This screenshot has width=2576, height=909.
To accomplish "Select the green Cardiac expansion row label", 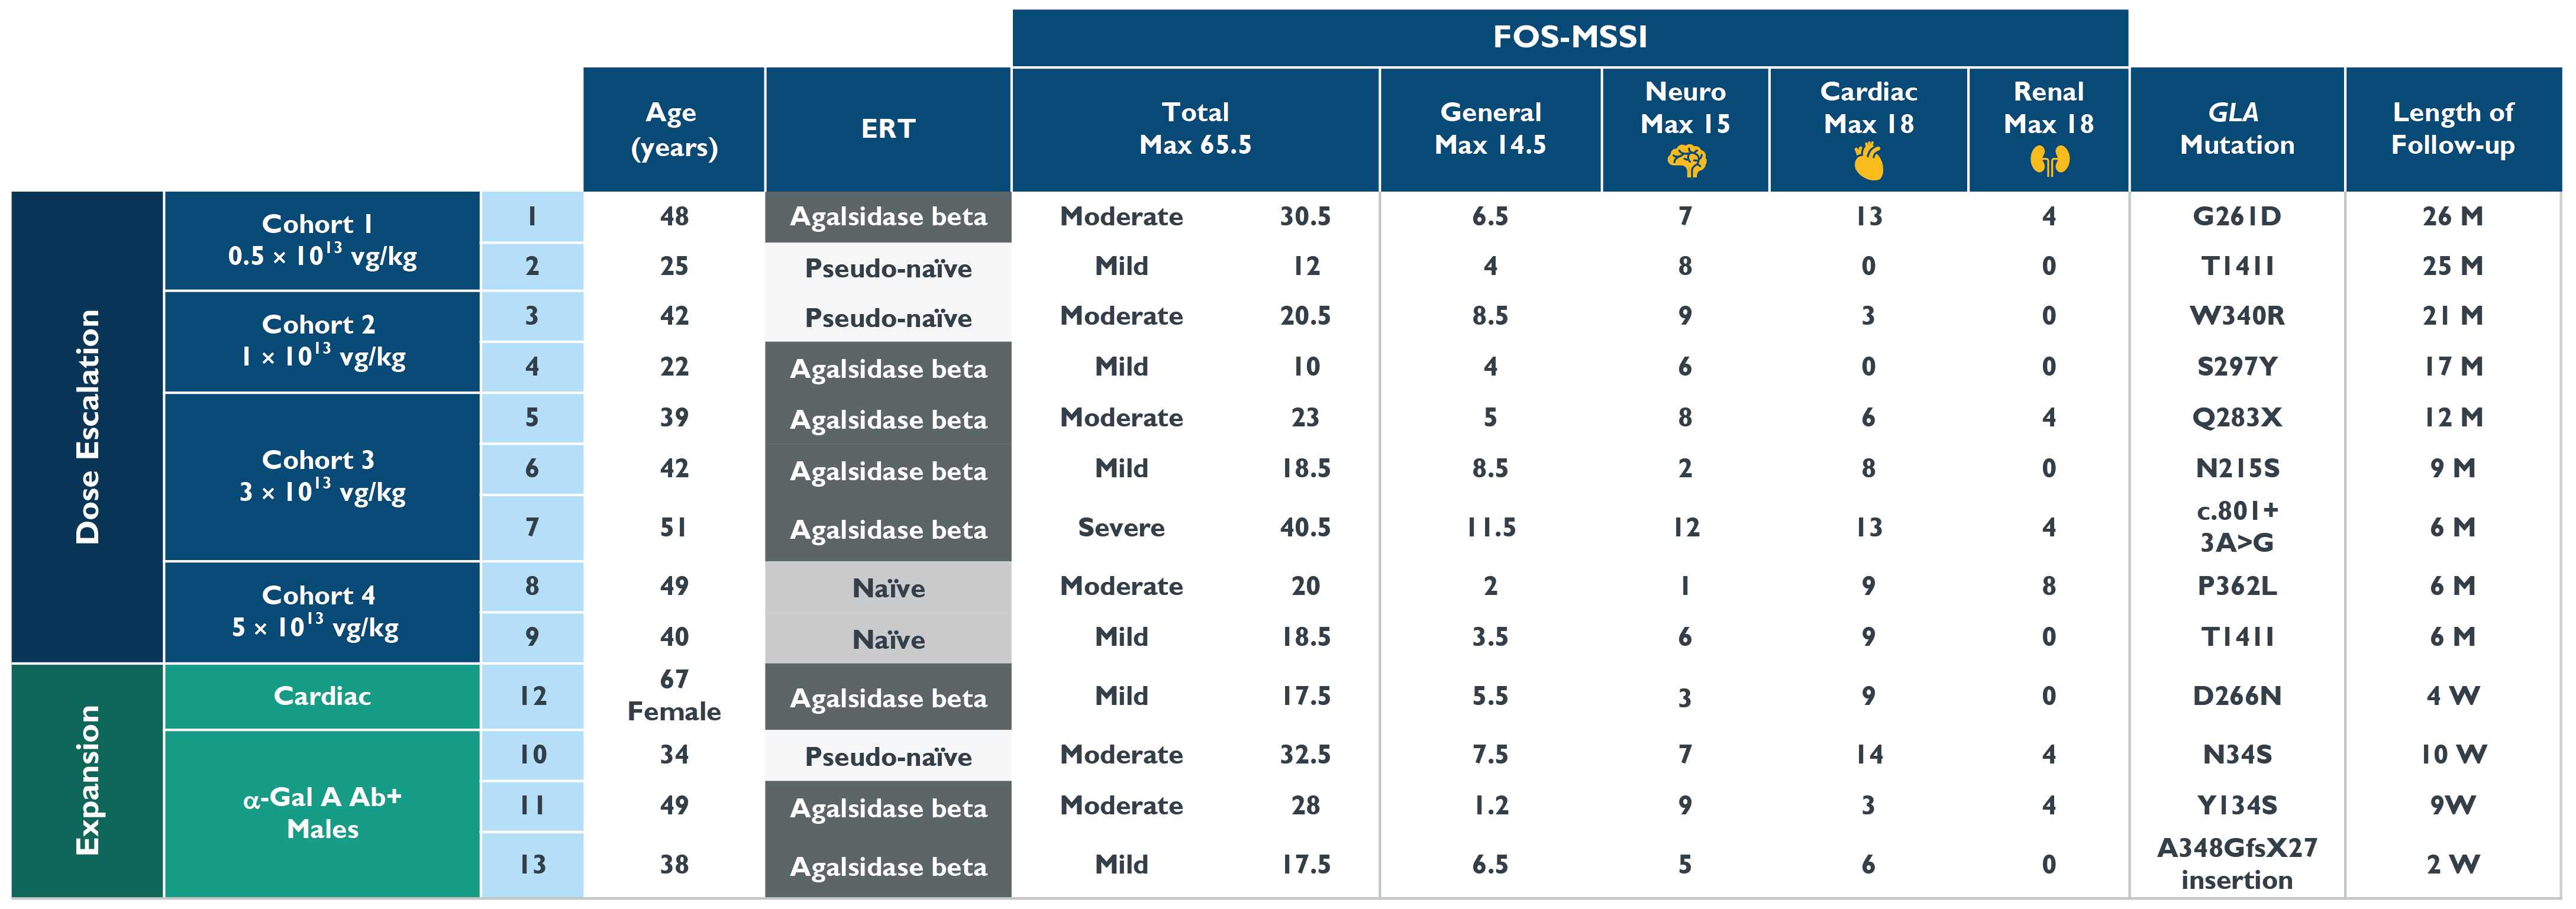I will click(x=321, y=696).
